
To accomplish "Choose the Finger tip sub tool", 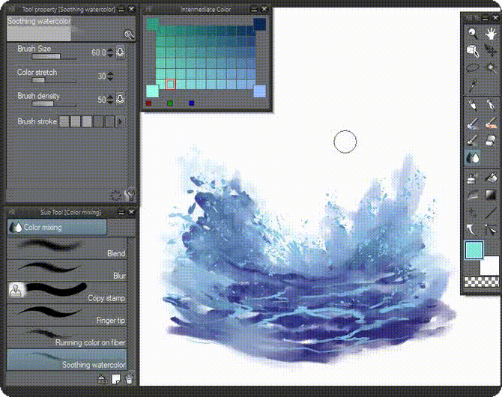I will tap(67, 315).
